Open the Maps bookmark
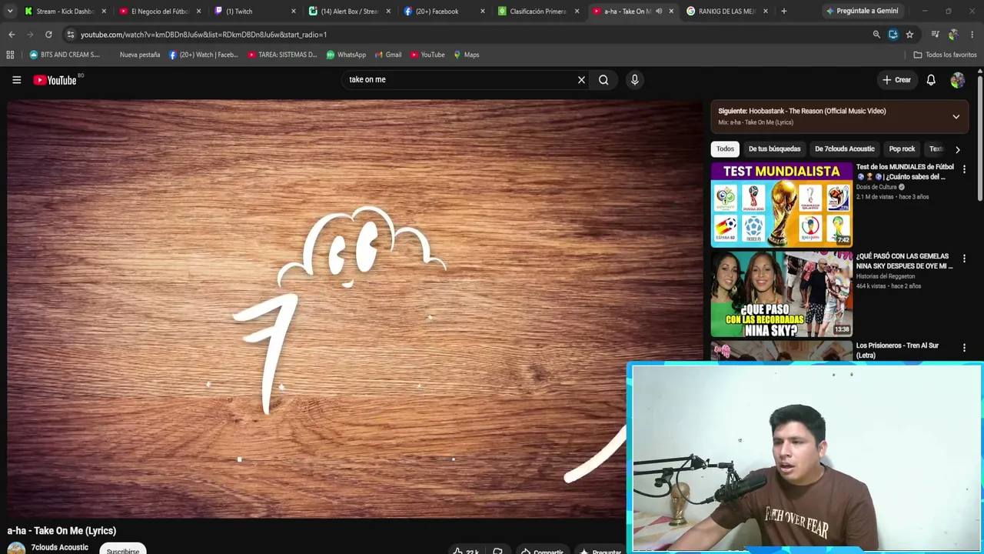 pyautogui.click(x=466, y=55)
